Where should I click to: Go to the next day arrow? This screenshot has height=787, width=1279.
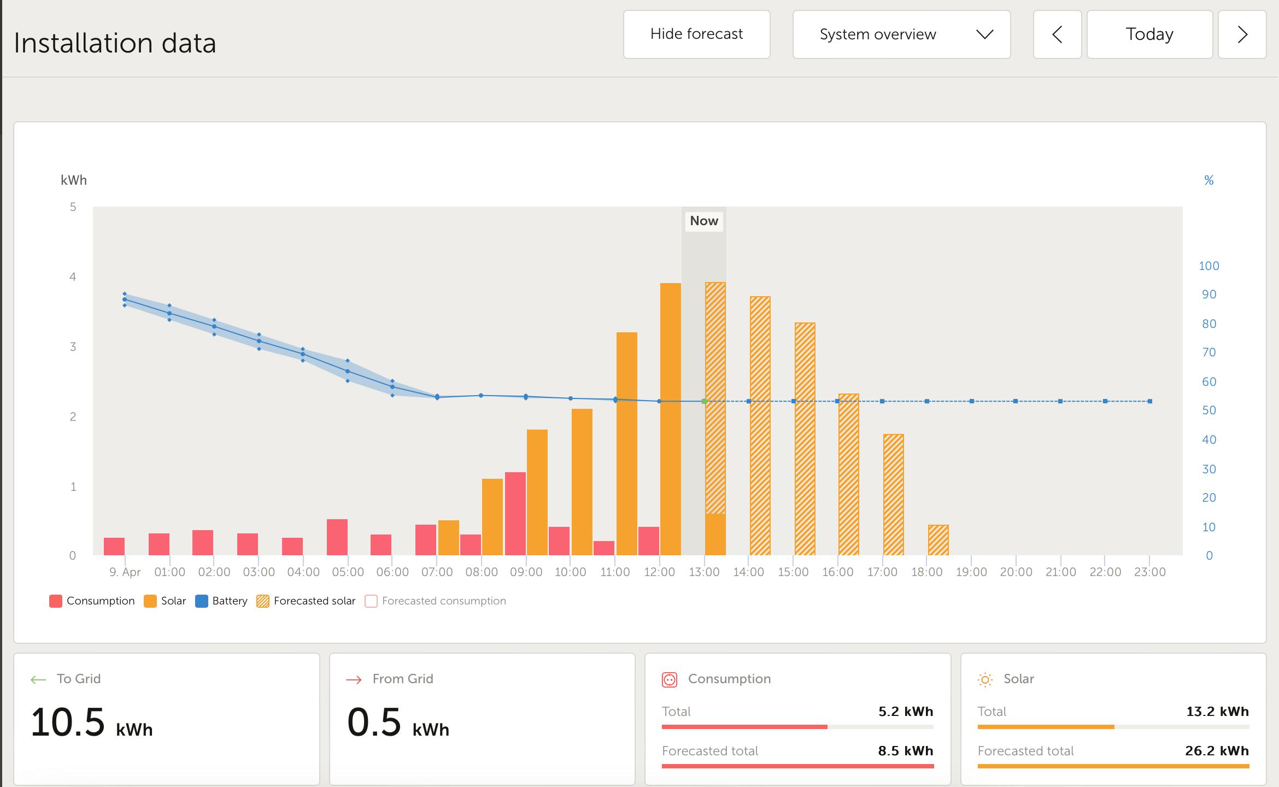pyautogui.click(x=1242, y=34)
